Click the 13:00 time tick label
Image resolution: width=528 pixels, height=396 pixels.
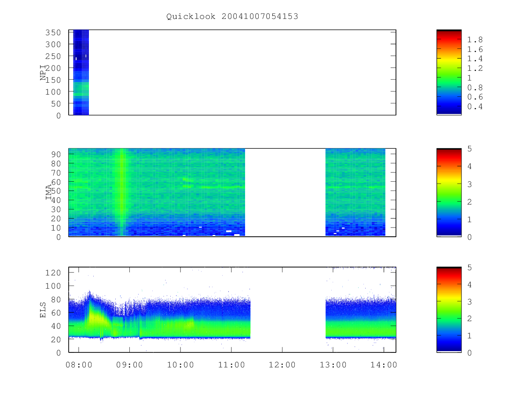tap(333, 364)
